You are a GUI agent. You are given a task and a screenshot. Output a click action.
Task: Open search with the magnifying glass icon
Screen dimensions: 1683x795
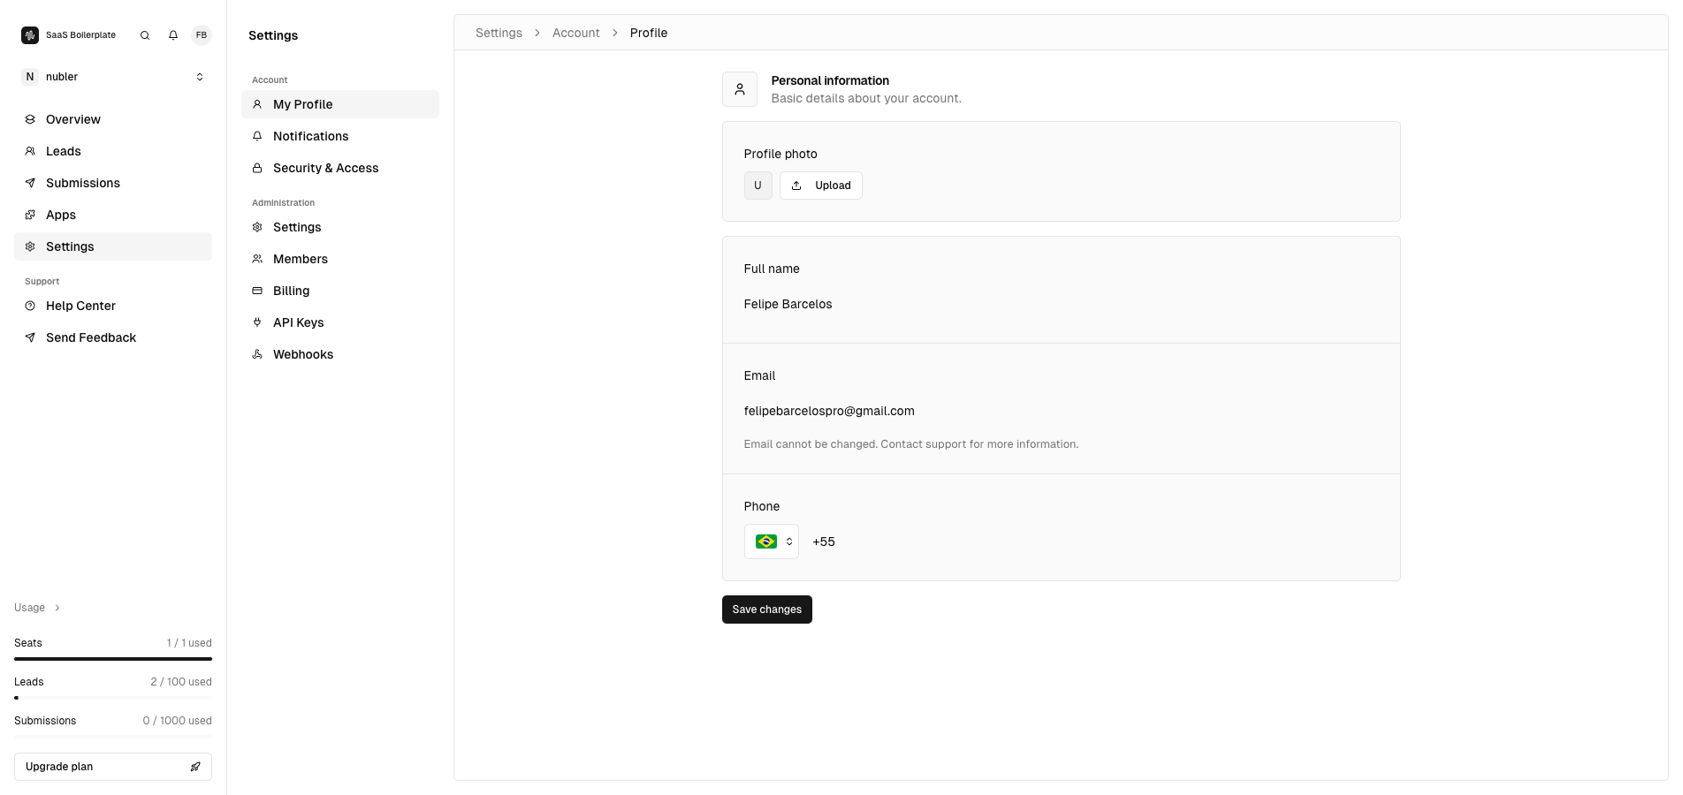click(x=144, y=35)
